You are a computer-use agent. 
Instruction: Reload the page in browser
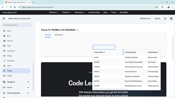coord(11,7)
